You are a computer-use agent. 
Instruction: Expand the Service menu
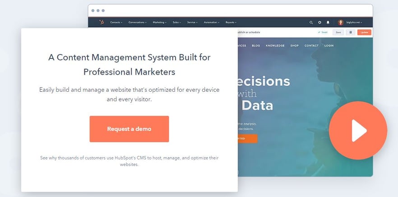coord(192,23)
